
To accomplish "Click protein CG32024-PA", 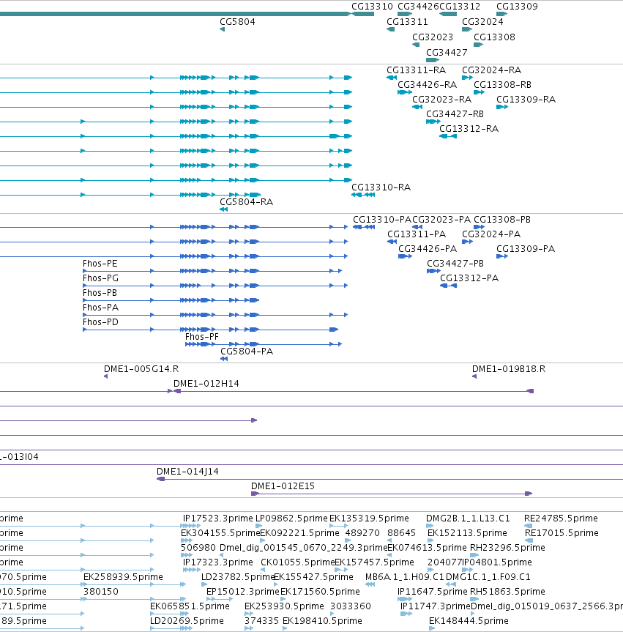I will (x=490, y=234).
